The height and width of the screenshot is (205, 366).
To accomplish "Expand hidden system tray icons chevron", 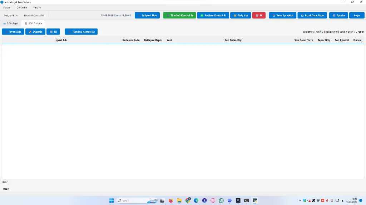I will pos(300,201).
